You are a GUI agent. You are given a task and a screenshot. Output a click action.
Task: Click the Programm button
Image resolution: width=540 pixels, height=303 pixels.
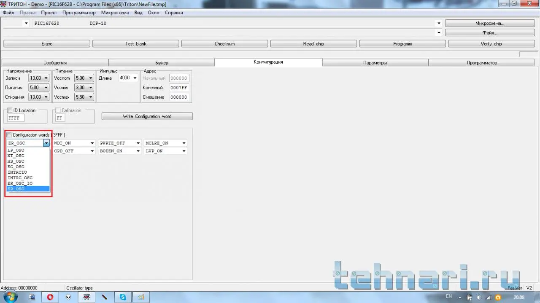tap(402, 44)
